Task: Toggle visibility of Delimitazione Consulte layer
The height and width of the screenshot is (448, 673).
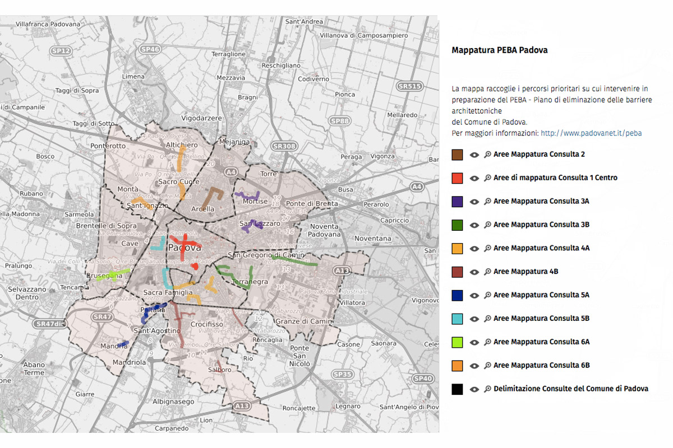Action: coord(474,389)
